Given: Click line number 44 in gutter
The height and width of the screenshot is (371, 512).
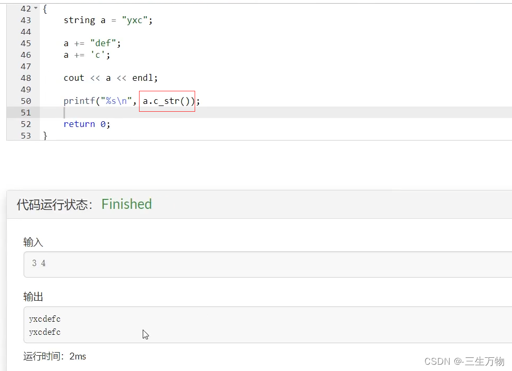Looking at the screenshot, I should pos(26,31).
